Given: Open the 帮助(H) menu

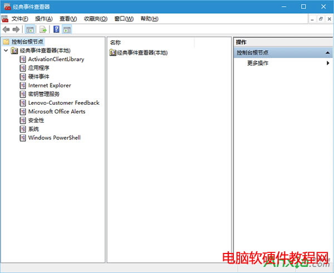Looking at the screenshot, I should click(x=150, y=19).
